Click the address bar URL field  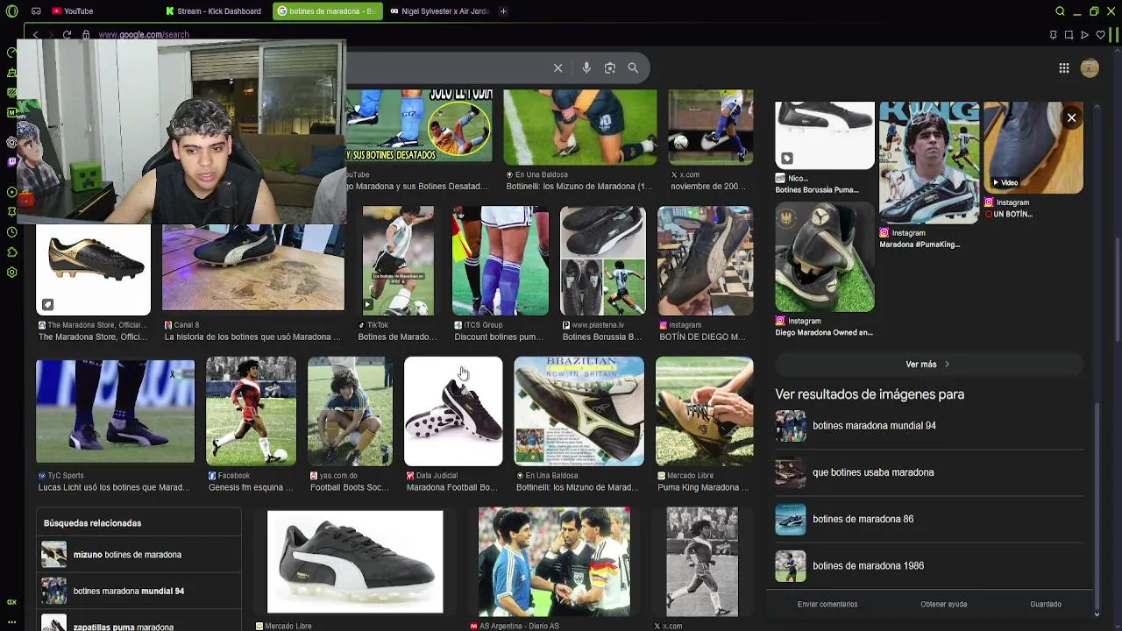[143, 35]
